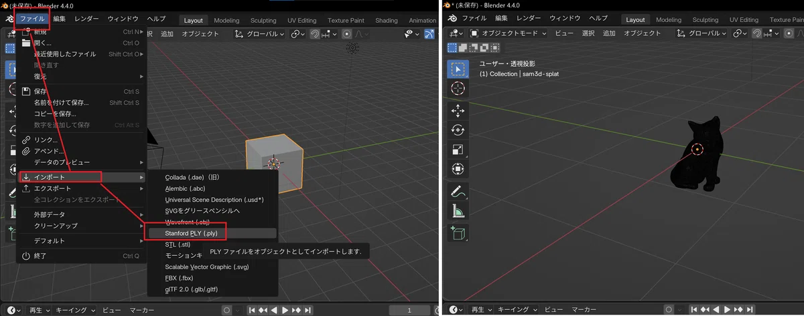
Task: Select glTF 2.0 (.glb/.gltf) import option
Action: coord(212,289)
